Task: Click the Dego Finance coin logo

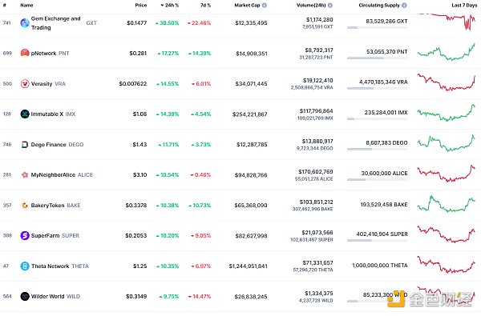Action: click(x=25, y=145)
